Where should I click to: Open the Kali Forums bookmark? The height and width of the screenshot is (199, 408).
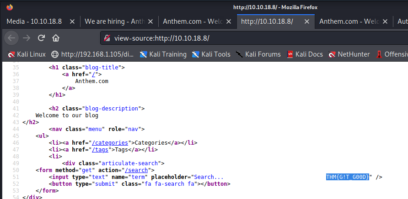pyautogui.click(x=258, y=54)
